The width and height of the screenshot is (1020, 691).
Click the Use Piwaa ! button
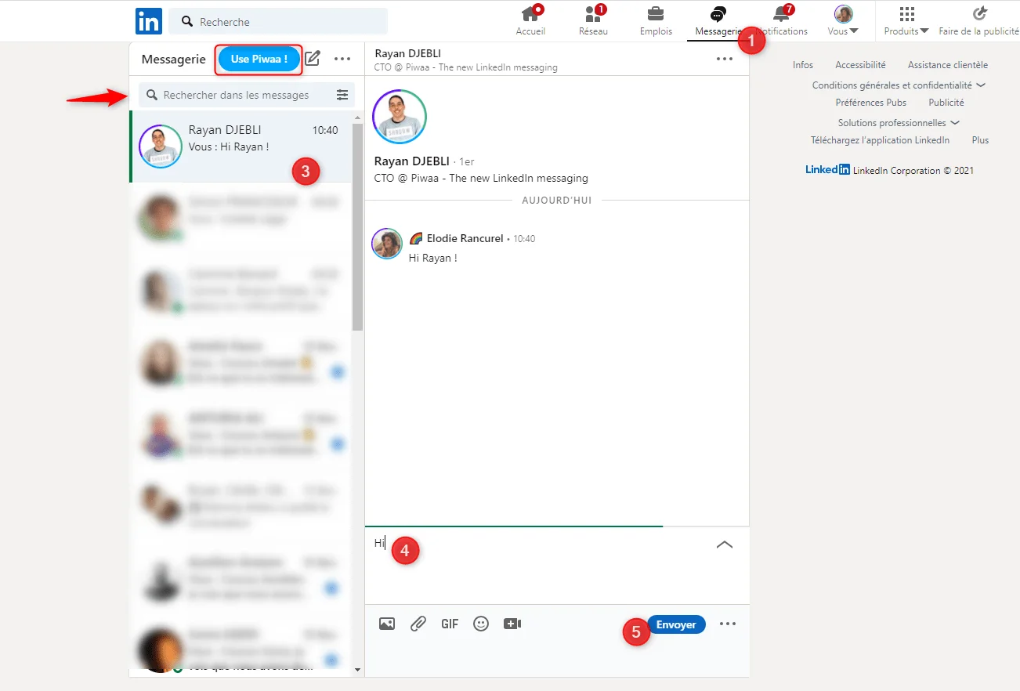click(259, 59)
